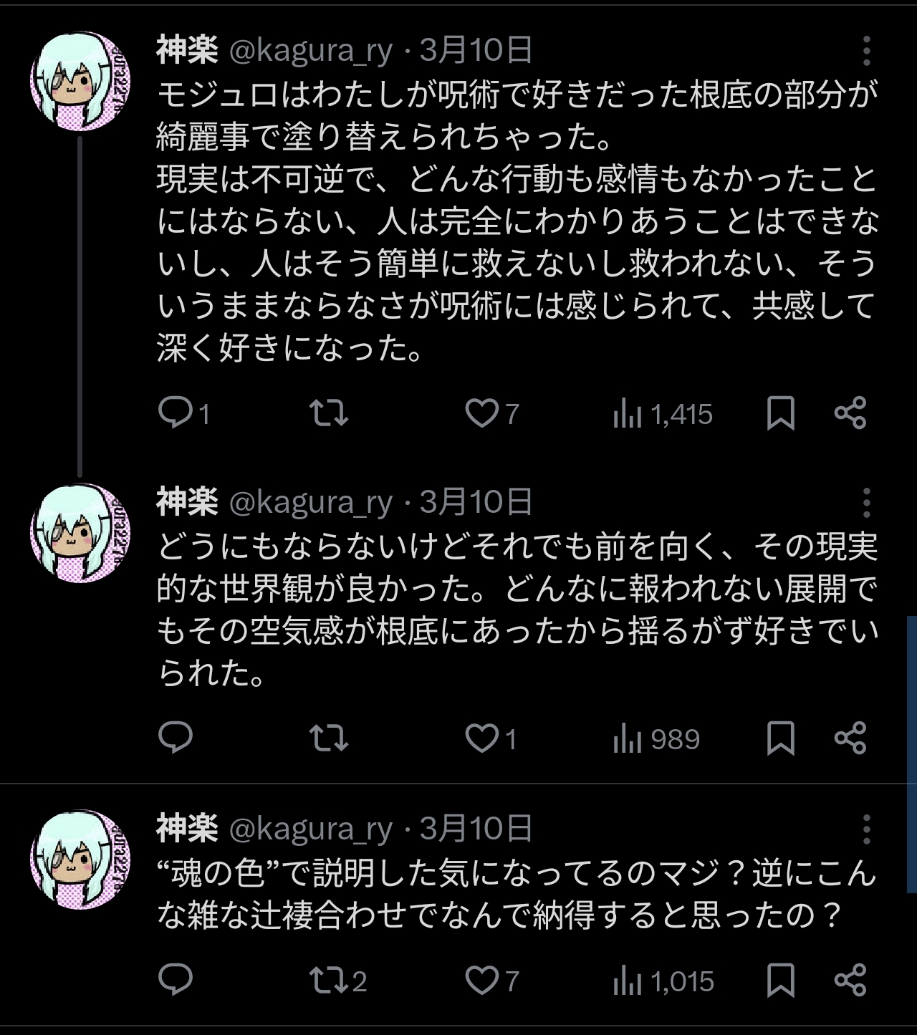This screenshot has height=1035, width=917.
Task: Retweet the "魂の色" tweet with 2 retweets
Action: pos(328,980)
